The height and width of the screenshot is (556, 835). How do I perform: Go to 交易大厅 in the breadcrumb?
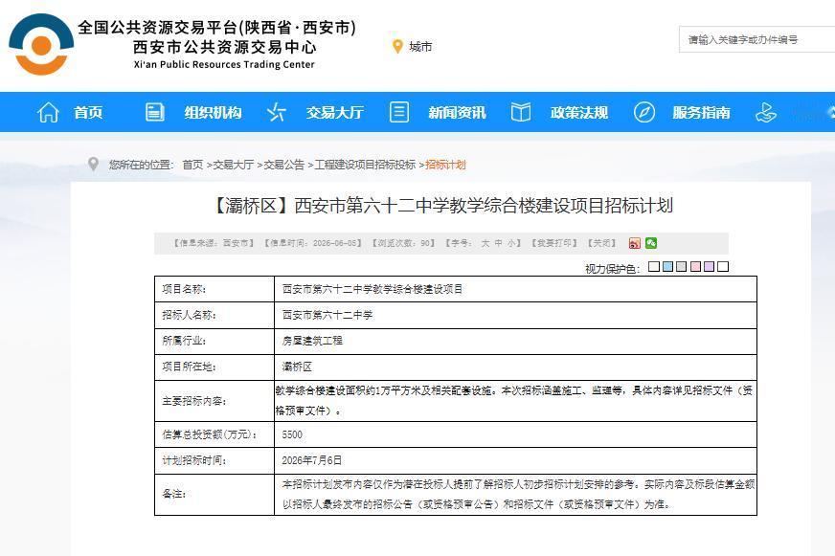coord(234,165)
